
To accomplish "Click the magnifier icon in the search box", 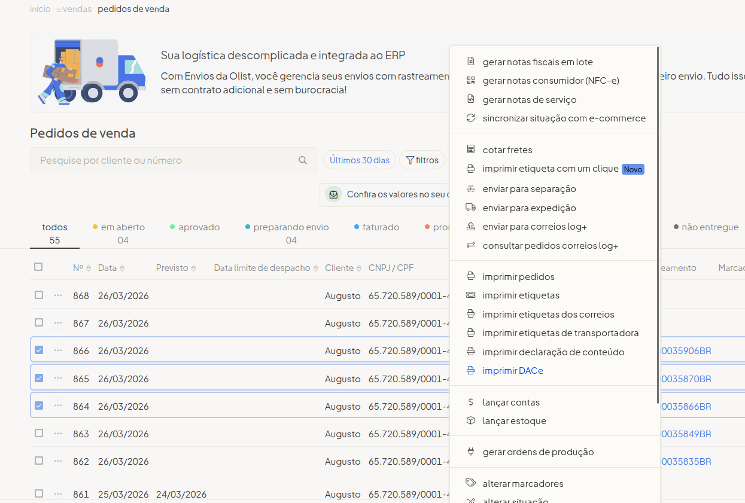I will click(303, 160).
